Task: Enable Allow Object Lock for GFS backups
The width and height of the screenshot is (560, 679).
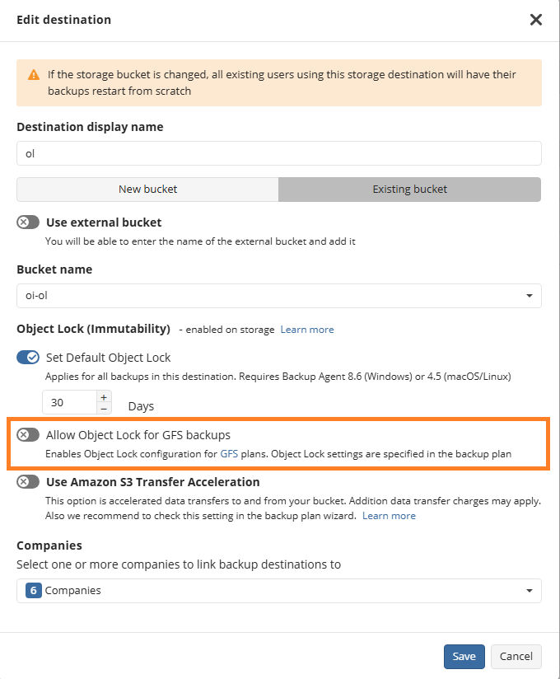Action: [28, 435]
